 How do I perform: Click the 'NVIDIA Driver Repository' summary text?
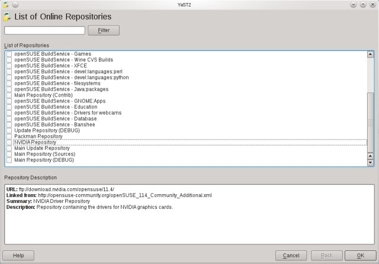click(x=62, y=201)
